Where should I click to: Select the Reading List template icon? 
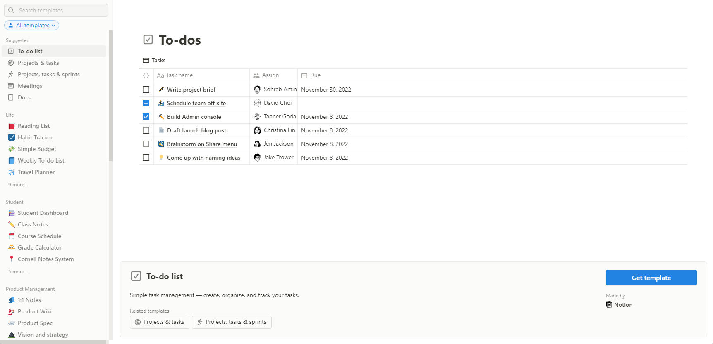tap(12, 126)
